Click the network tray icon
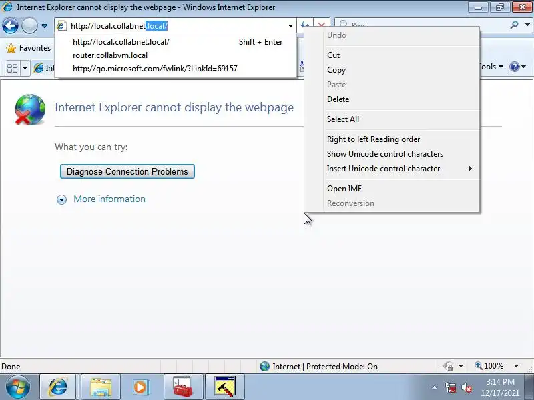This screenshot has height=400, width=534. click(x=451, y=387)
